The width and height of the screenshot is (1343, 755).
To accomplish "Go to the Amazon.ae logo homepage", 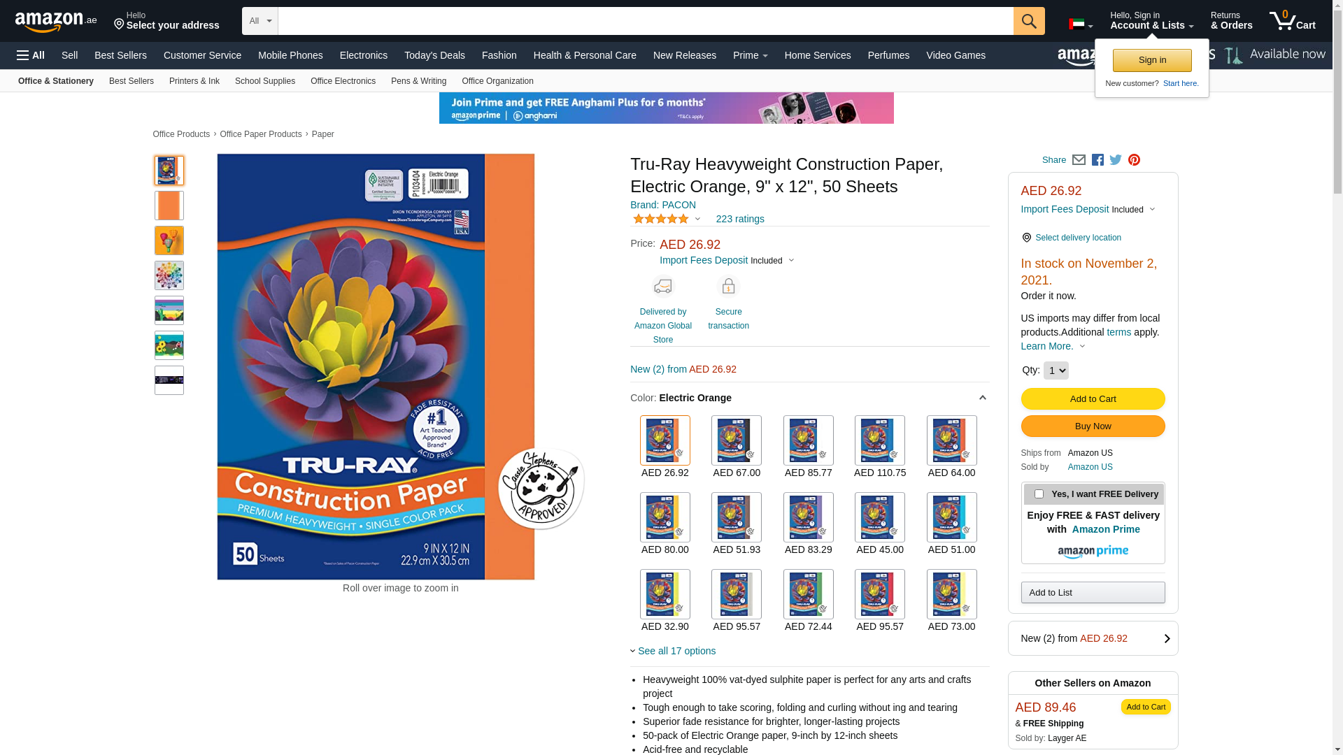I will click(56, 21).
